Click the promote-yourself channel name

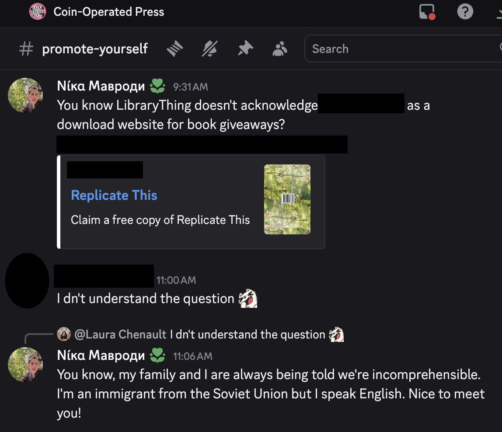[95, 49]
